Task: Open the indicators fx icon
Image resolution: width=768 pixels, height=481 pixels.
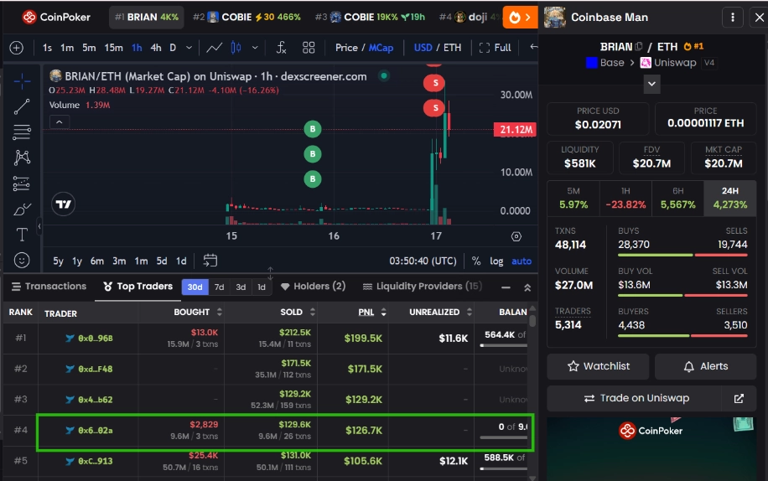Action: (281, 48)
